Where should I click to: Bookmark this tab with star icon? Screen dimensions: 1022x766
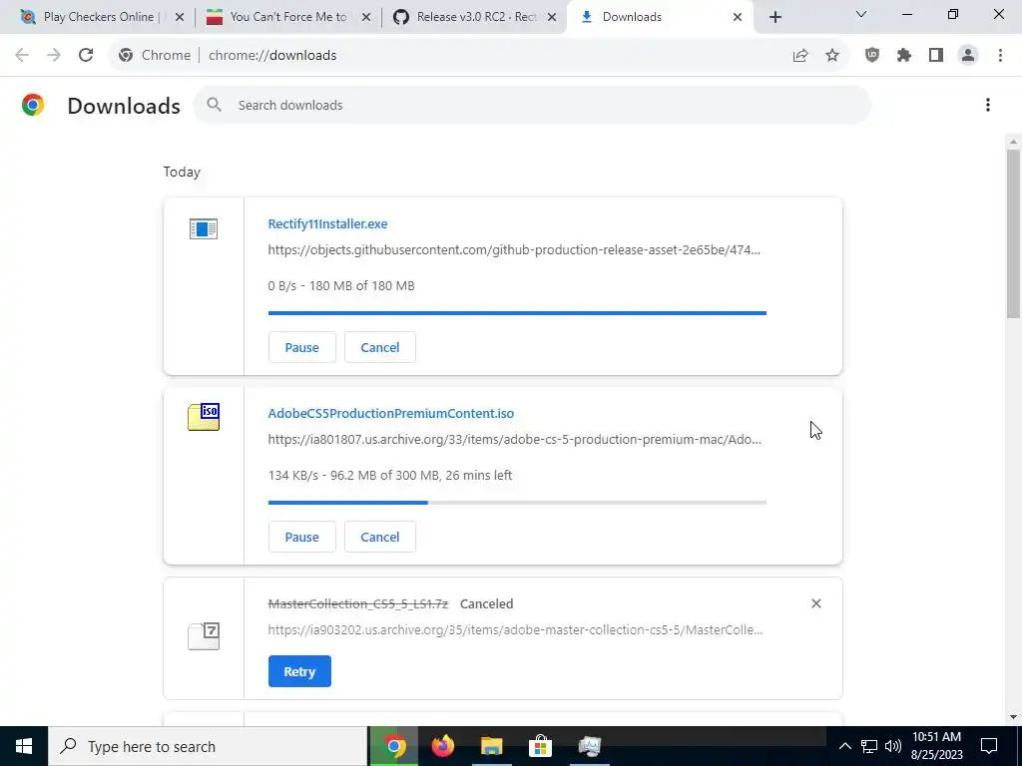pos(832,56)
